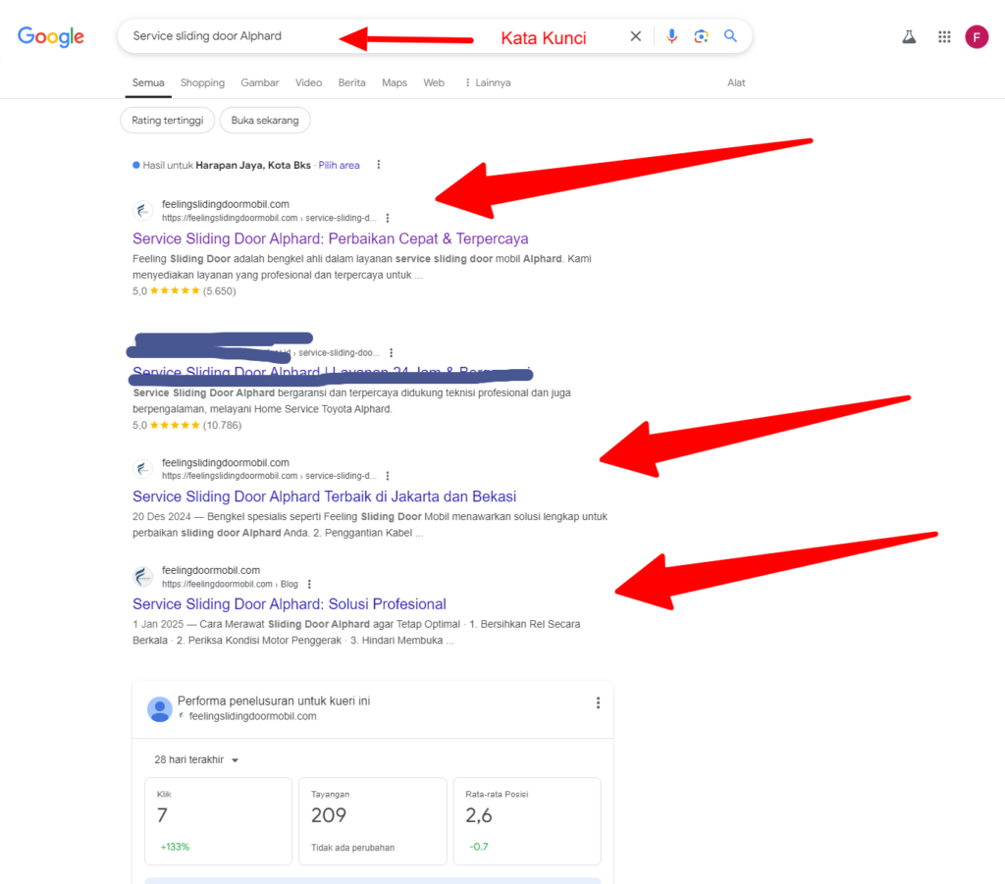Screen dimensions: 1005x884
Task: Open three-dot menu of the redacted result
Action: pyautogui.click(x=391, y=353)
